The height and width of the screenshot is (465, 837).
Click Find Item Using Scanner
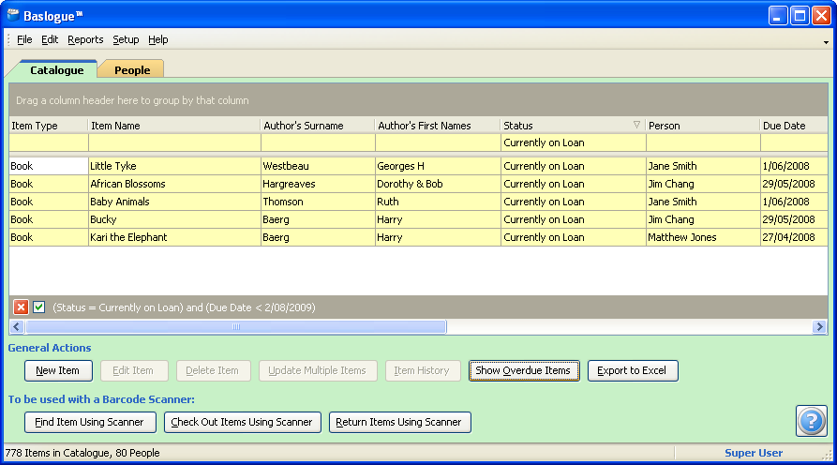tap(90, 422)
